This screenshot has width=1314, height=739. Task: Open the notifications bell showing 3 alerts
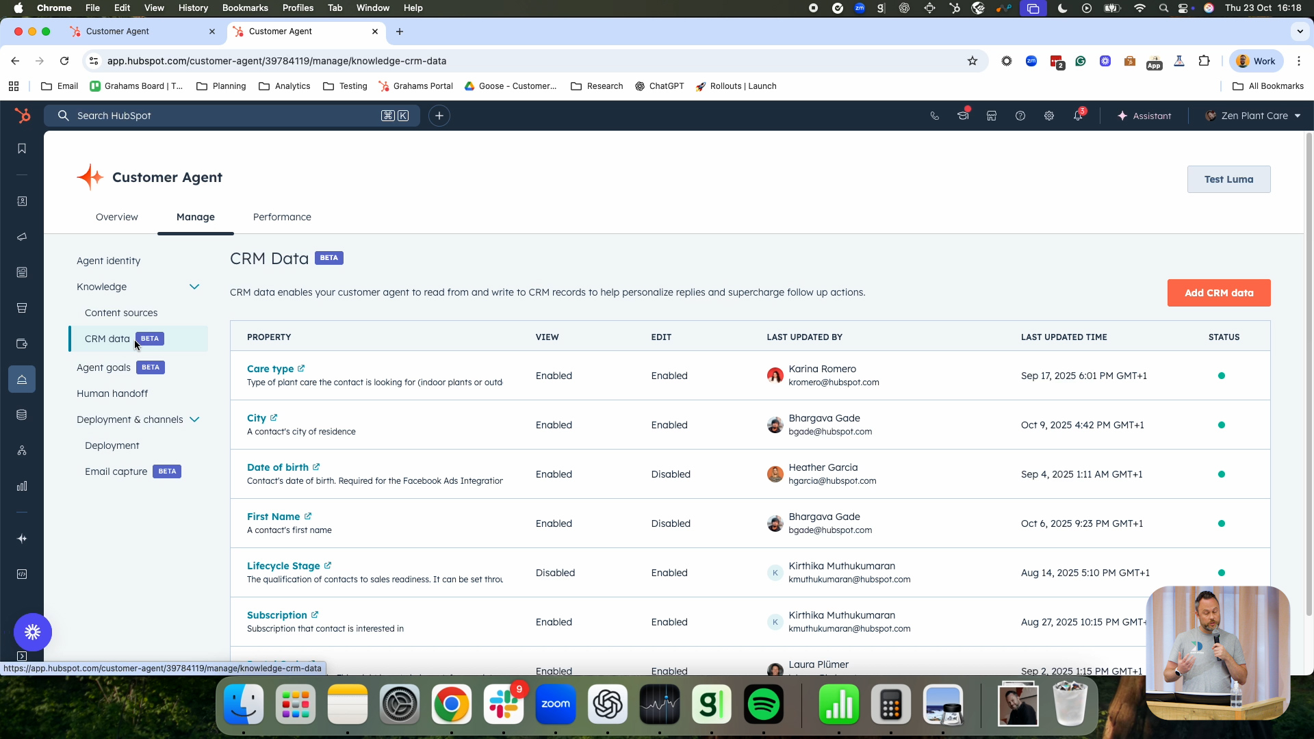[x=1078, y=116]
